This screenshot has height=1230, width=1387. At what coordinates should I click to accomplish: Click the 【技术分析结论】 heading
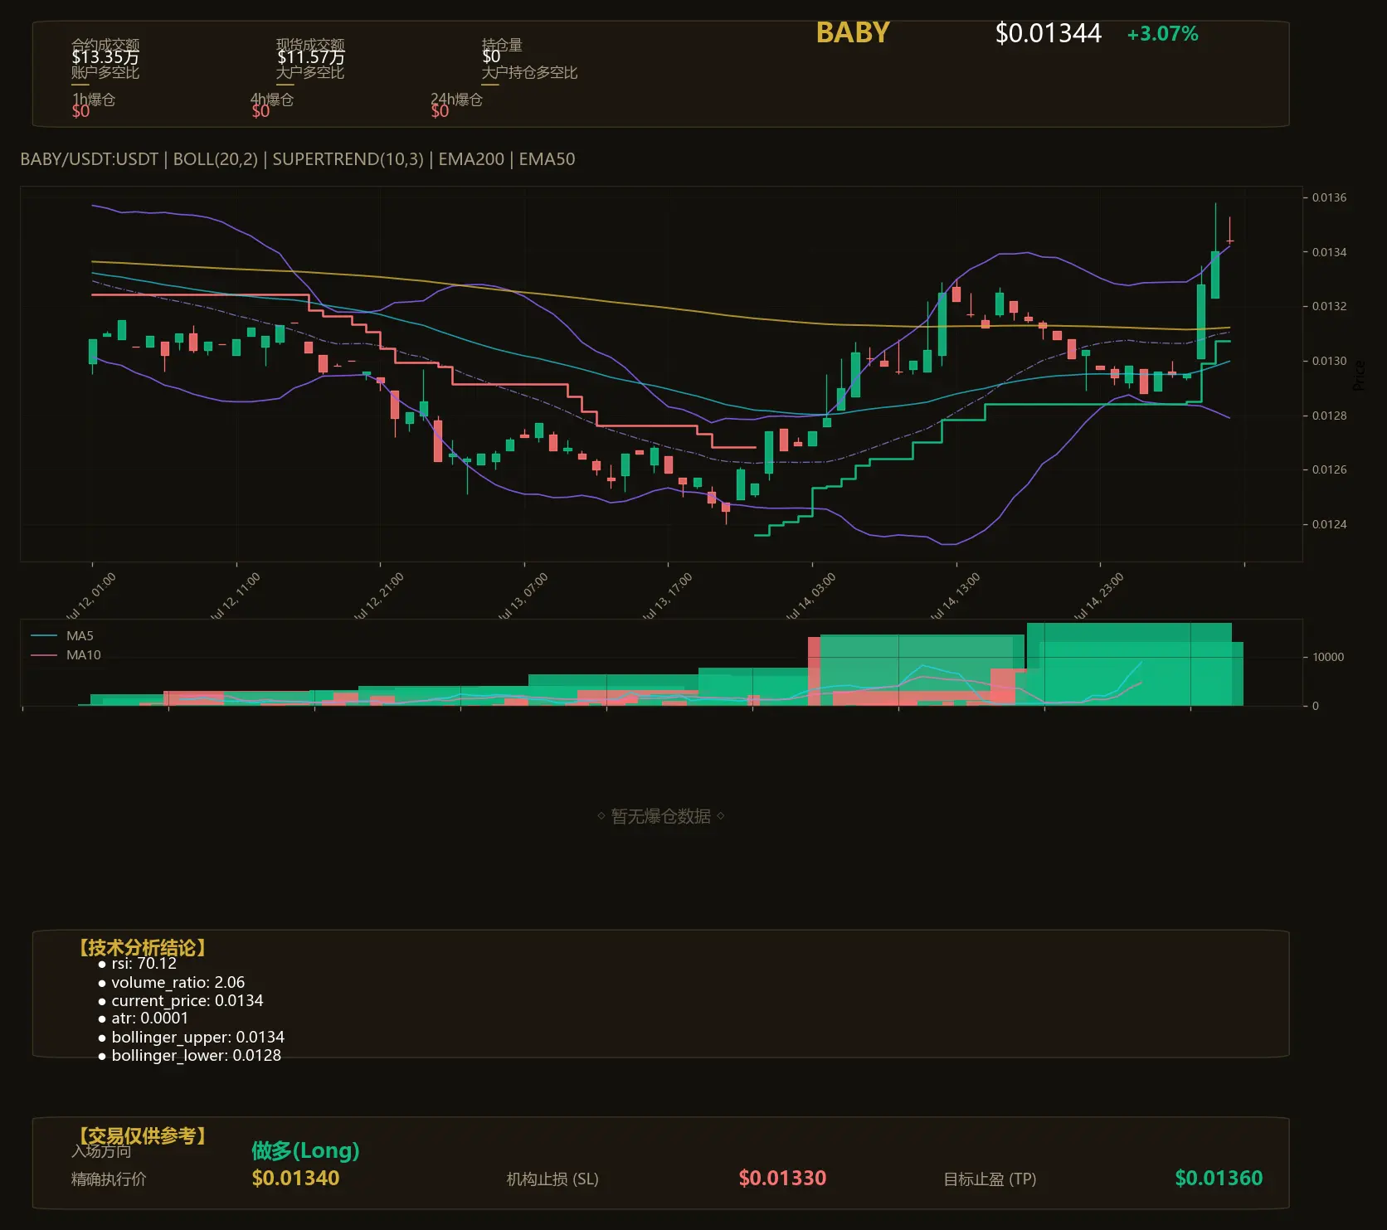(141, 948)
